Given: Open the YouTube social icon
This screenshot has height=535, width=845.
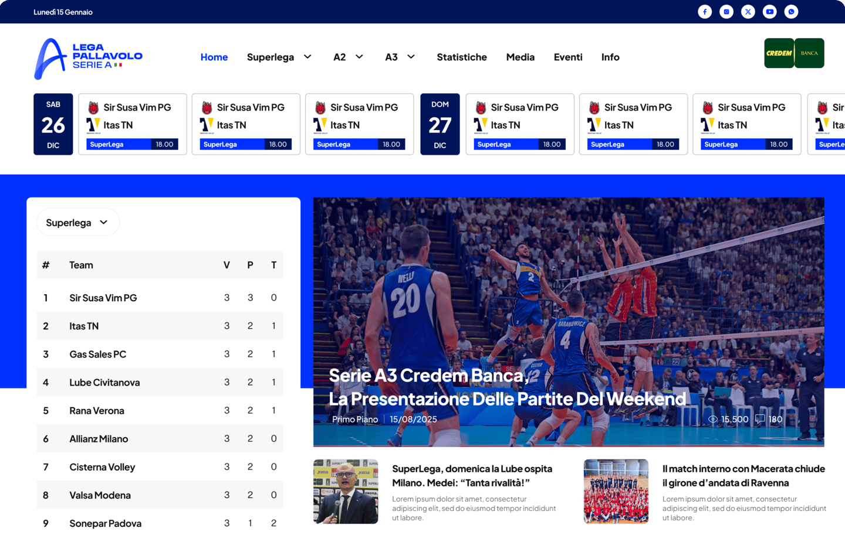Looking at the screenshot, I should [x=770, y=12].
